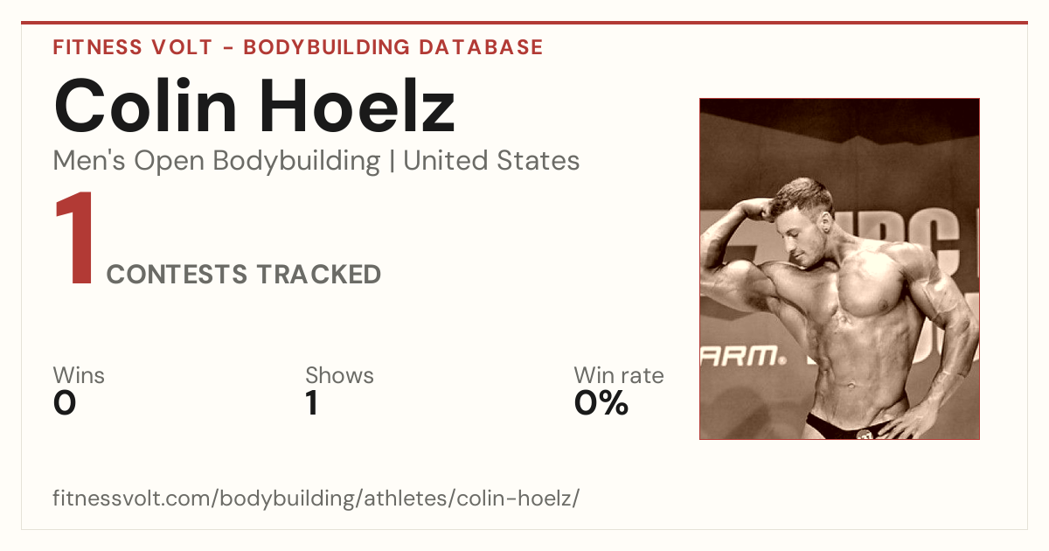
Task: Click the Contests Tracked label
Action: 244,275
